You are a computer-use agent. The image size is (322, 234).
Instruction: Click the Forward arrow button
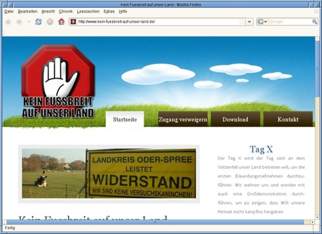[x=19, y=22]
